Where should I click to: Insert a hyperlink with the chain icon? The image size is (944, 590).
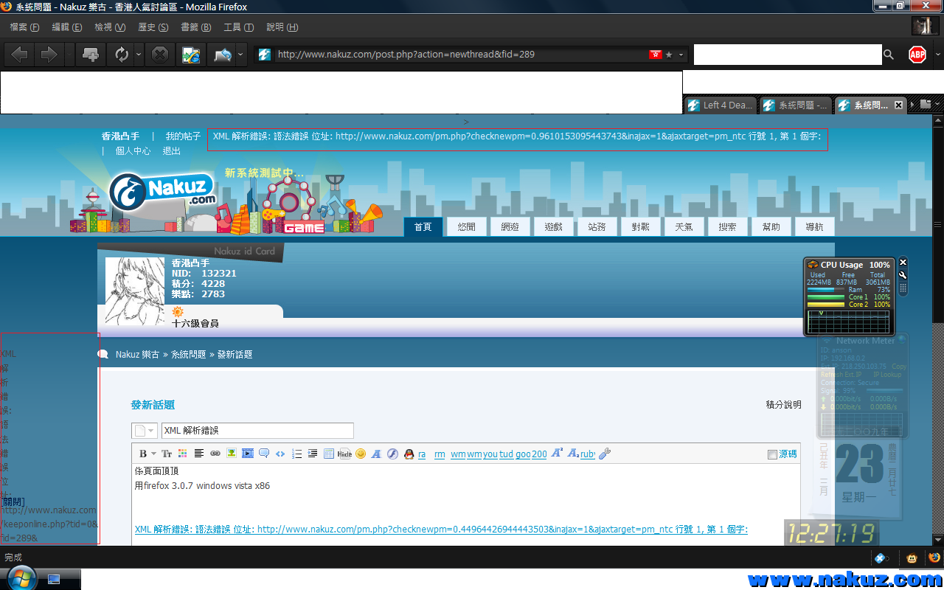(x=215, y=454)
